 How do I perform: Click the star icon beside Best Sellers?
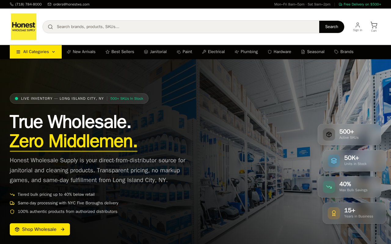point(108,52)
